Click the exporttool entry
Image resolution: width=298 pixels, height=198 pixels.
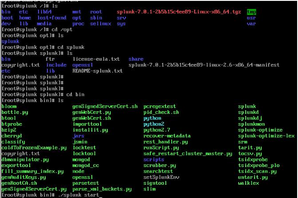coord(16,165)
